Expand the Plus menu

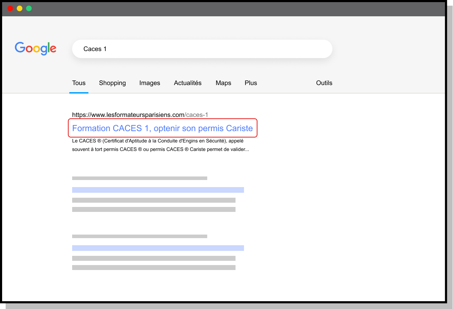pyautogui.click(x=251, y=83)
